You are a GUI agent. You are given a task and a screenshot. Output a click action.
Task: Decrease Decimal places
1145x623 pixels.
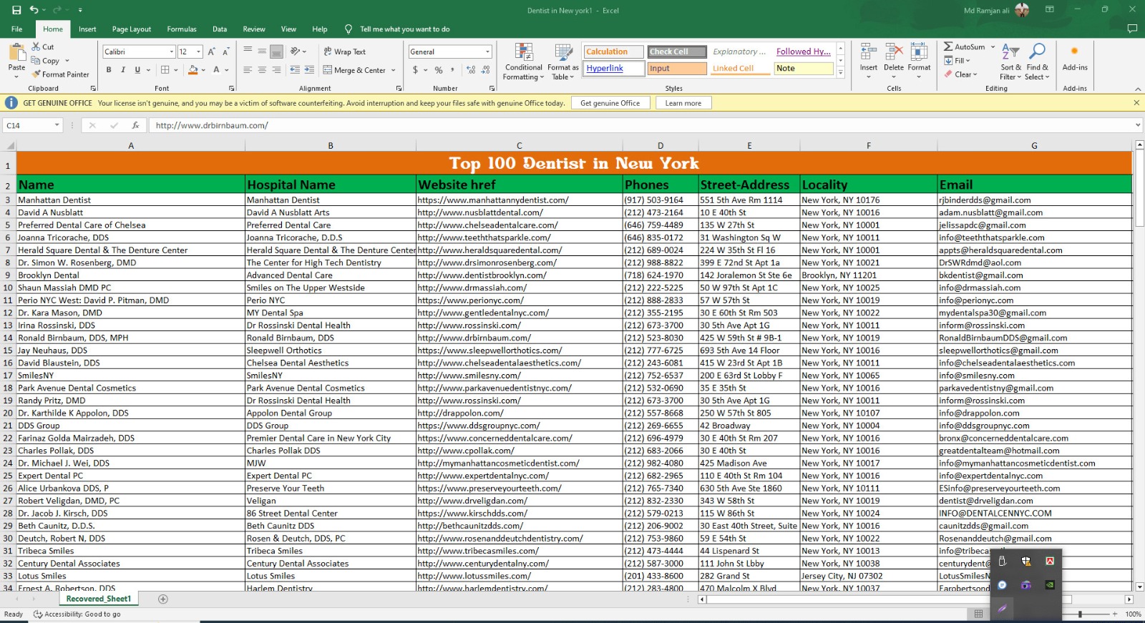(x=486, y=70)
